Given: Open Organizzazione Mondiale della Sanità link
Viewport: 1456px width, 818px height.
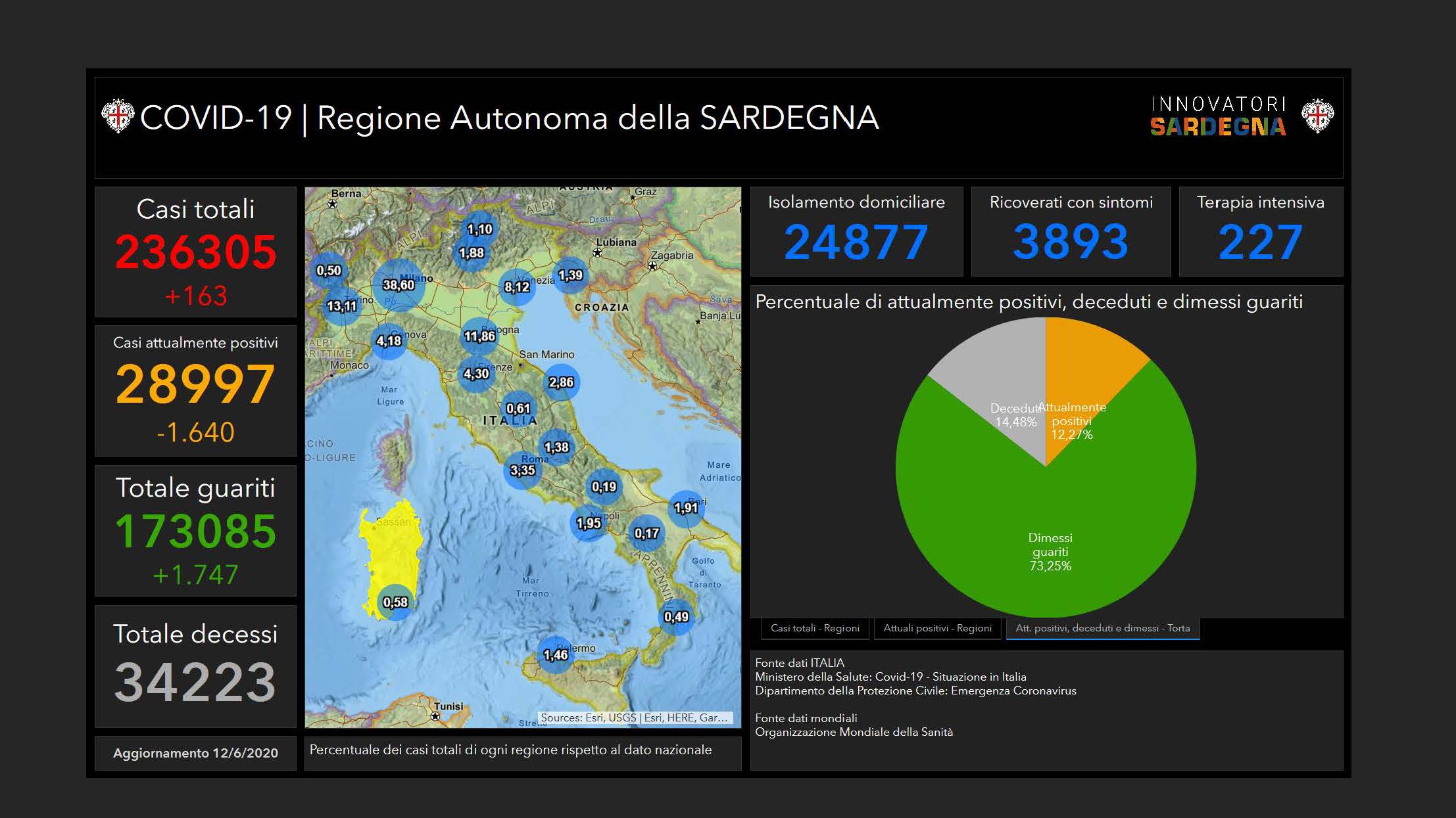Looking at the screenshot, I should pyautogui.click(x=854, y=732).
